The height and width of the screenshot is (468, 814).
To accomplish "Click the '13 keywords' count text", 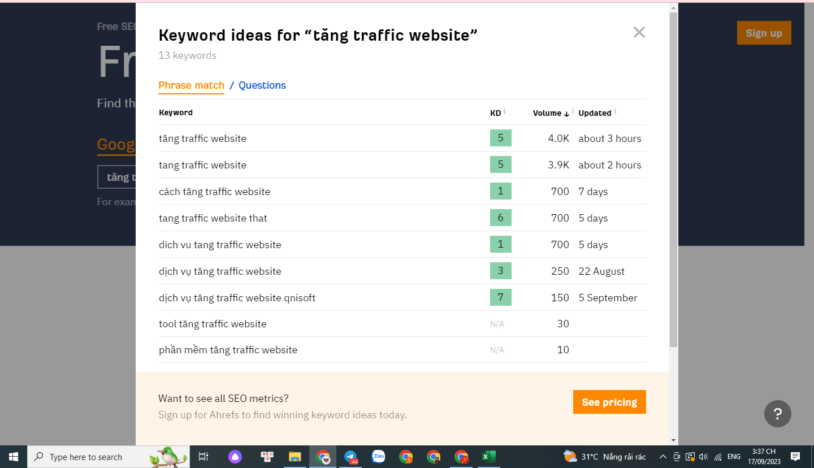I will [187, 55].
